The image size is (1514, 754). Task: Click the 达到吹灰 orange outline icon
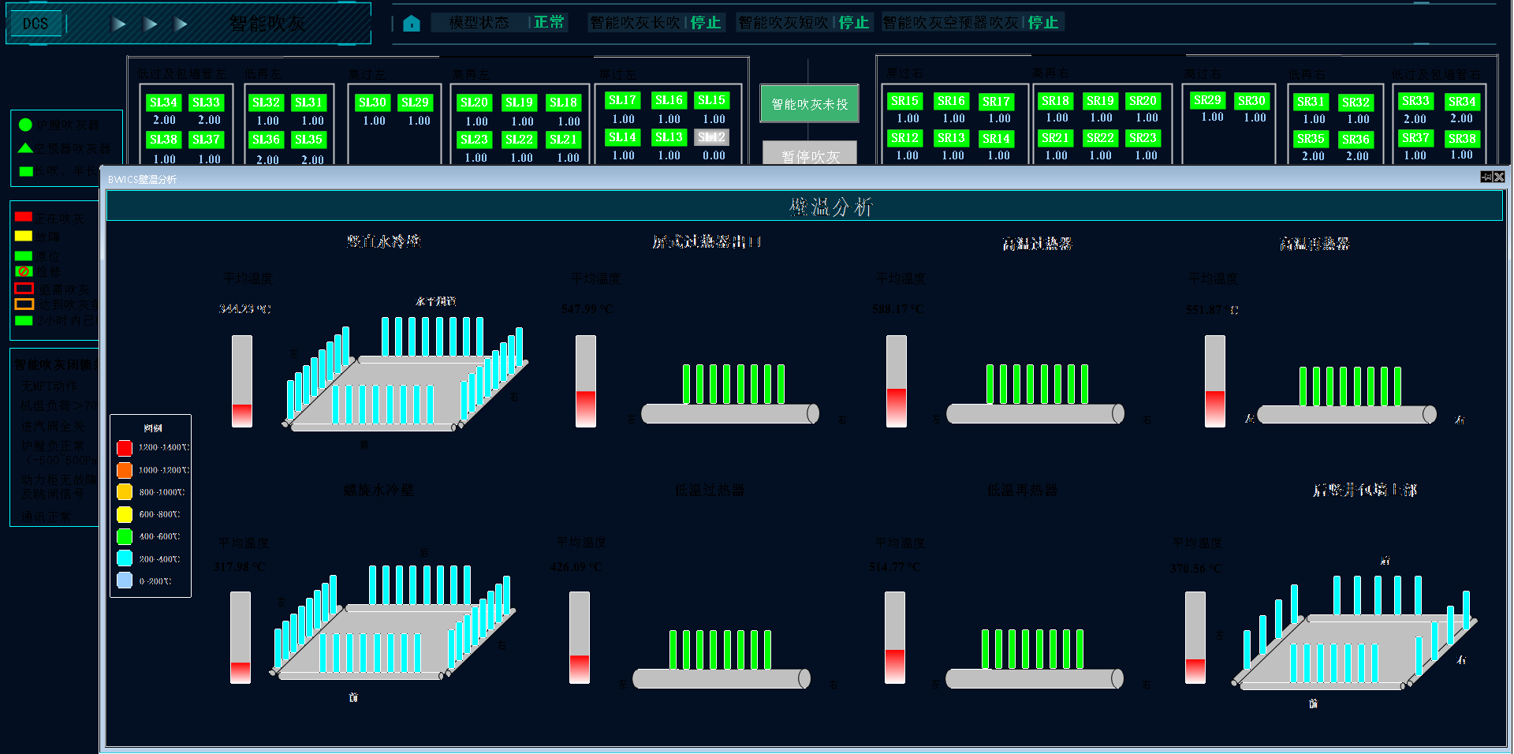click(x=22, y=305)
